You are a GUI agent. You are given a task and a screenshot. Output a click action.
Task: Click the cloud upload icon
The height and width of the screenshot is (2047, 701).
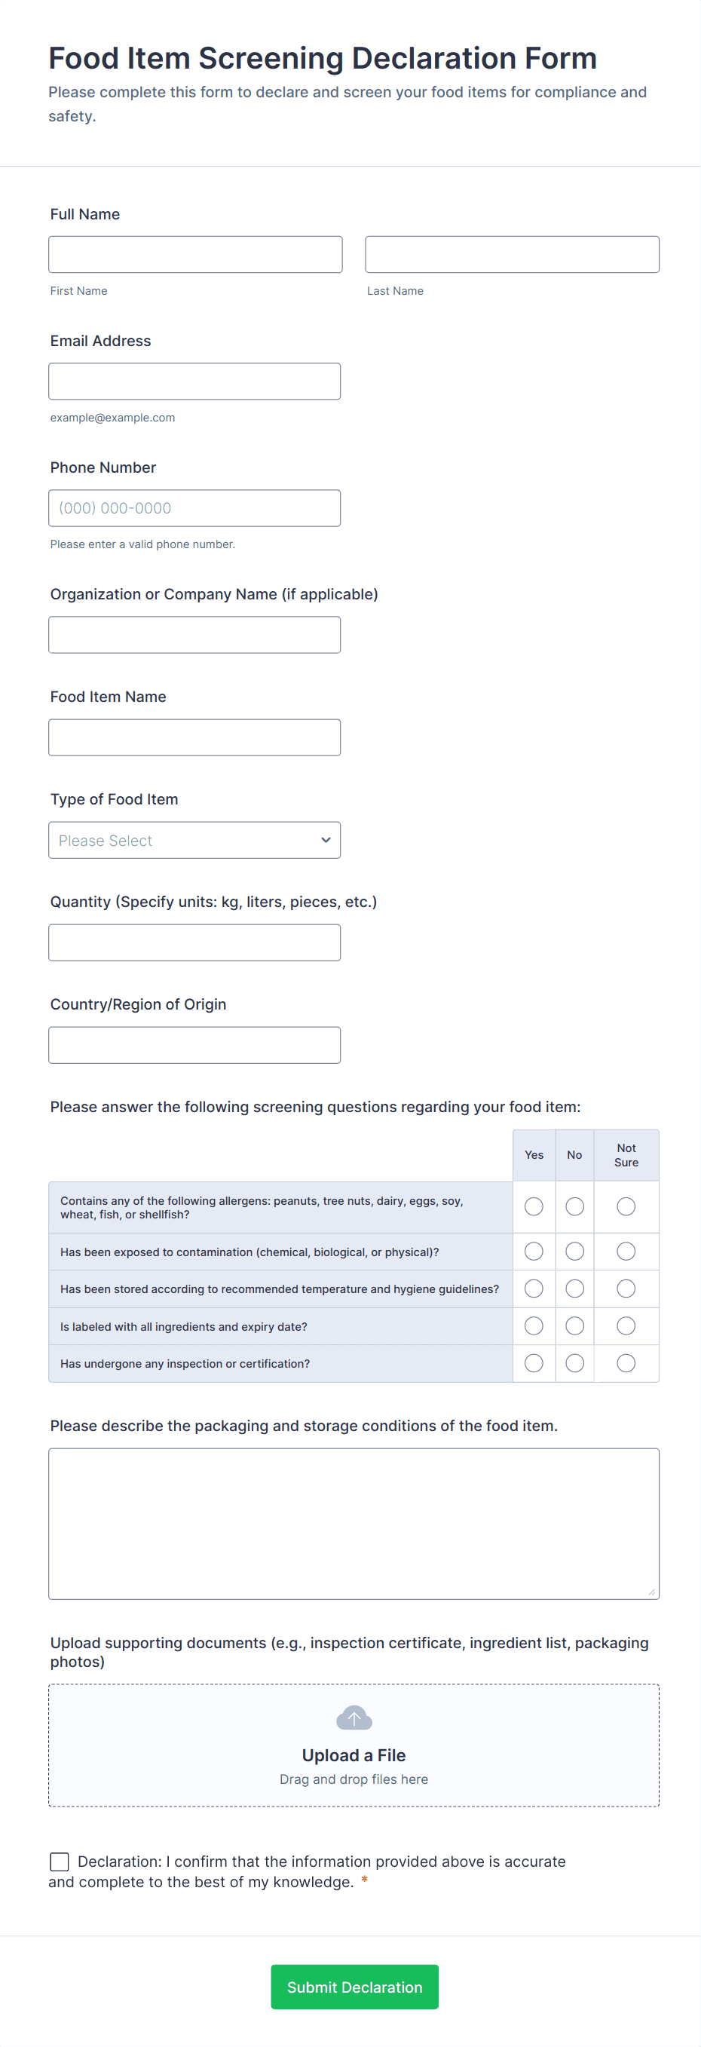[354, 1718]
